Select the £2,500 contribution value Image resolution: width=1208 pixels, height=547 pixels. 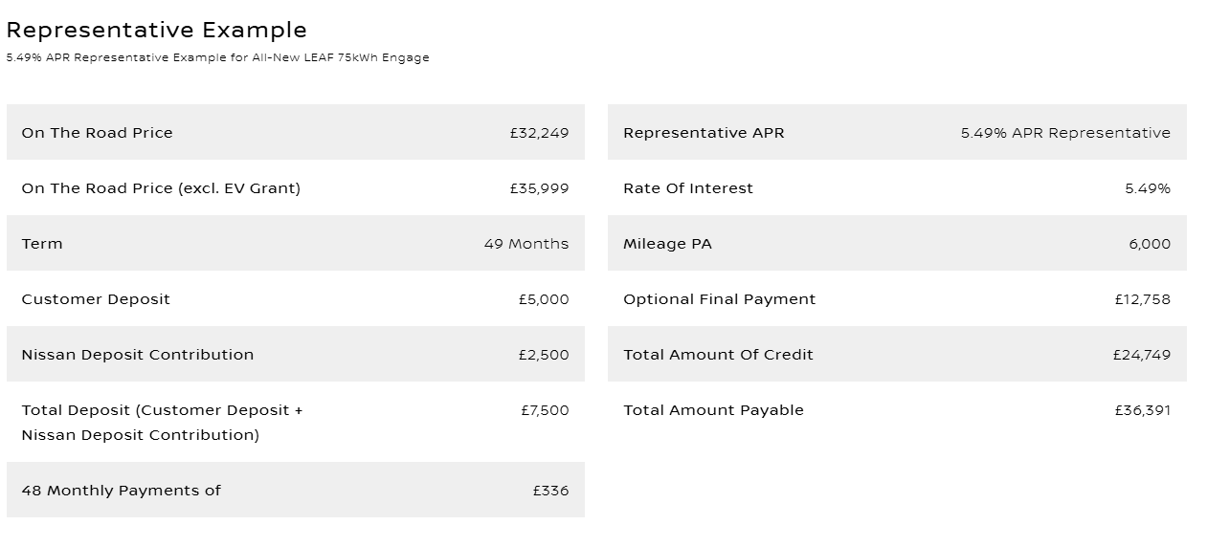coord(543,355)
